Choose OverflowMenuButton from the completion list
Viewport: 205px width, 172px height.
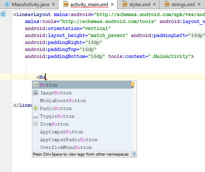(82, 147)
